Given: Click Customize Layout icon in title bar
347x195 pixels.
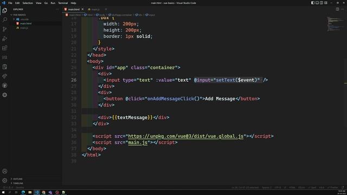Looking at the screenshot, I should 326,3.
